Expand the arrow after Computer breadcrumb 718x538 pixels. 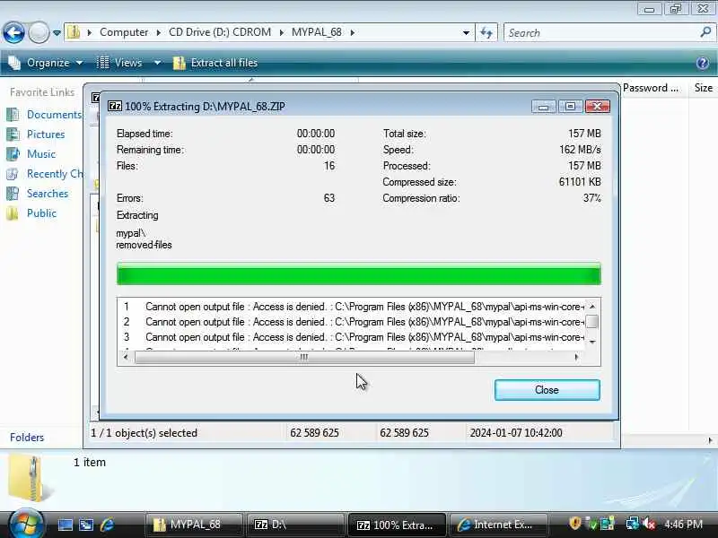159,32
